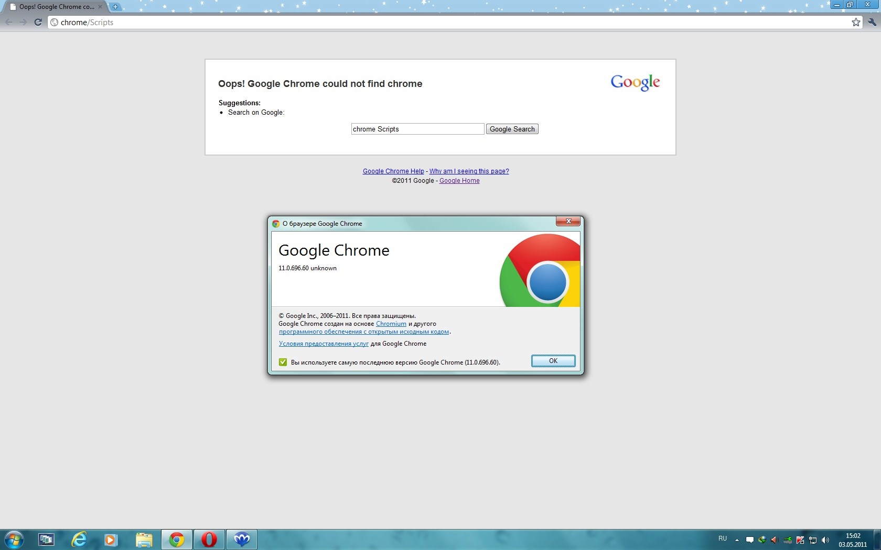Open the Action Center speech-bubble tray icon
This screenshot has width=881, height=550.
tap(750, 540)
